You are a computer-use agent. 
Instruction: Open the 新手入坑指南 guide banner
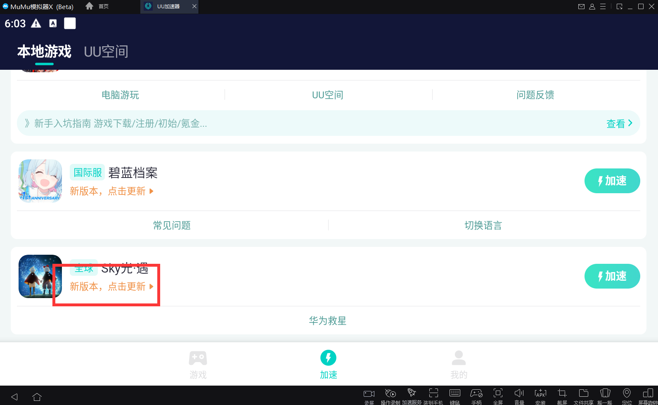tap(329, 123)
